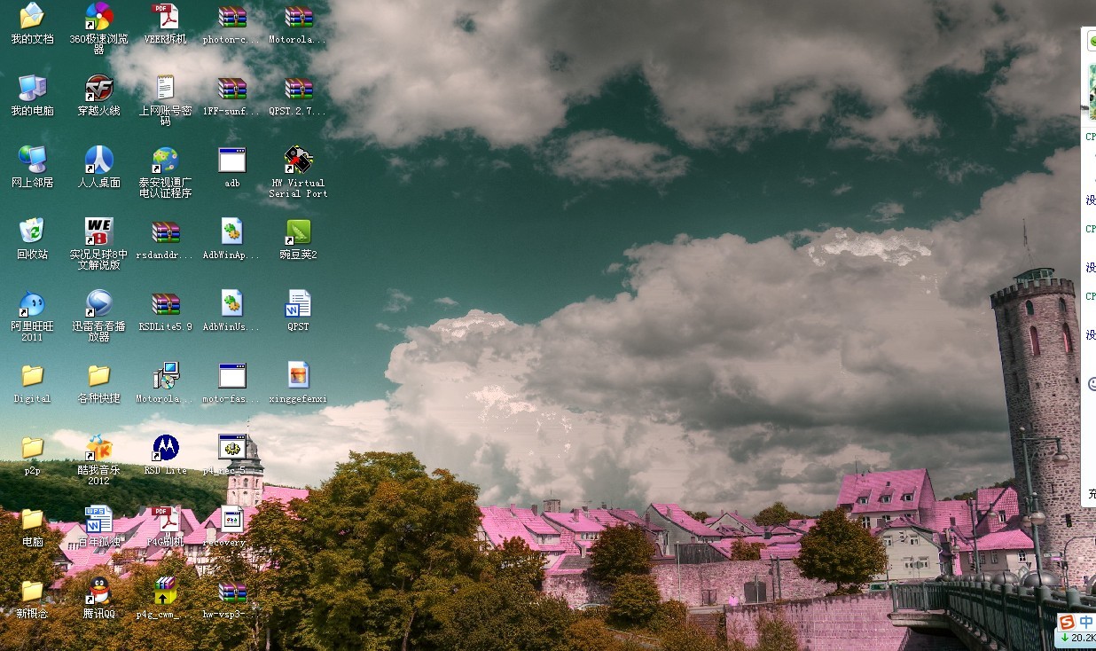Launch the 腾讯QQ shortcut

[x=98, y=590]
